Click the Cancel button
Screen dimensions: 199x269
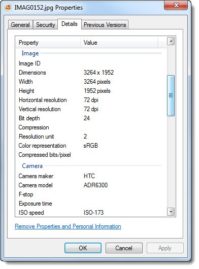(124, 248)
